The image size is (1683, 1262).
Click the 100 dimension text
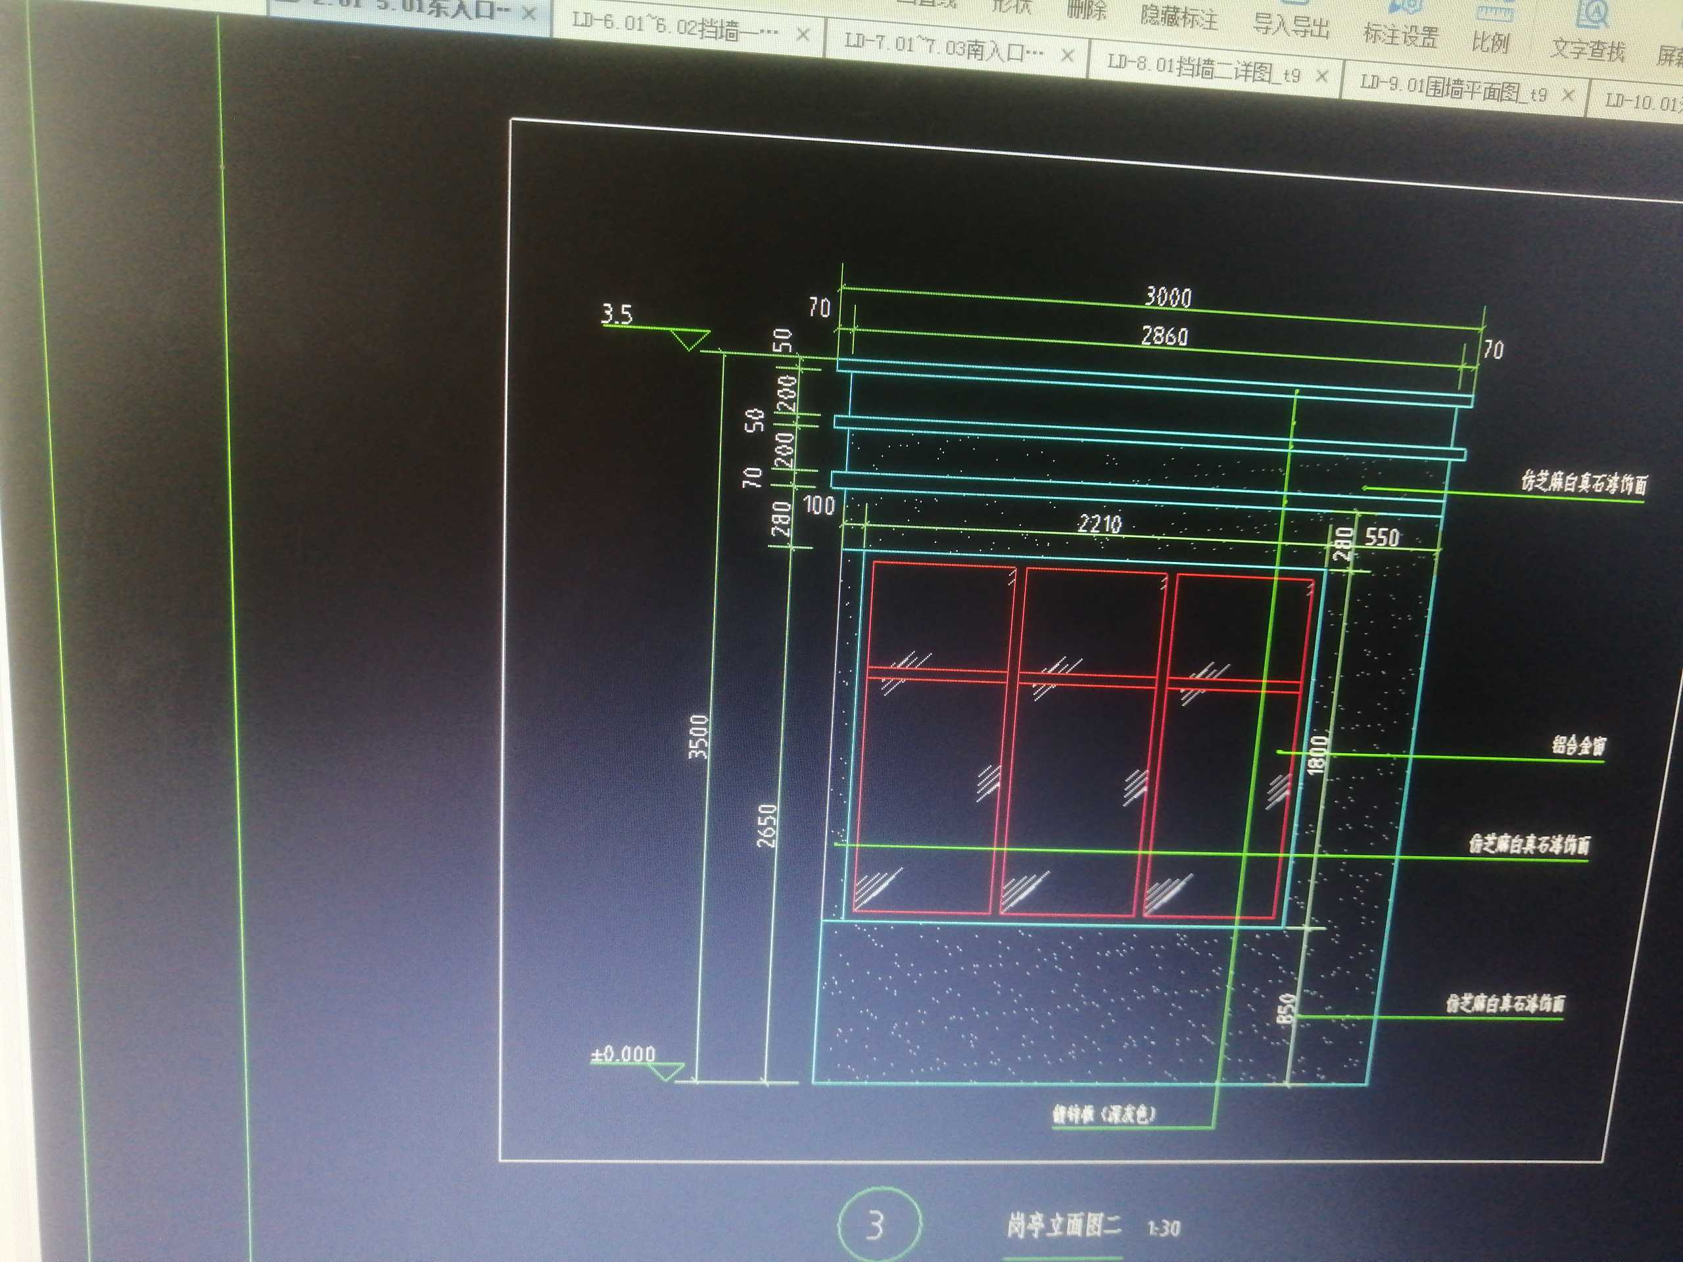[x=819, y=505]
